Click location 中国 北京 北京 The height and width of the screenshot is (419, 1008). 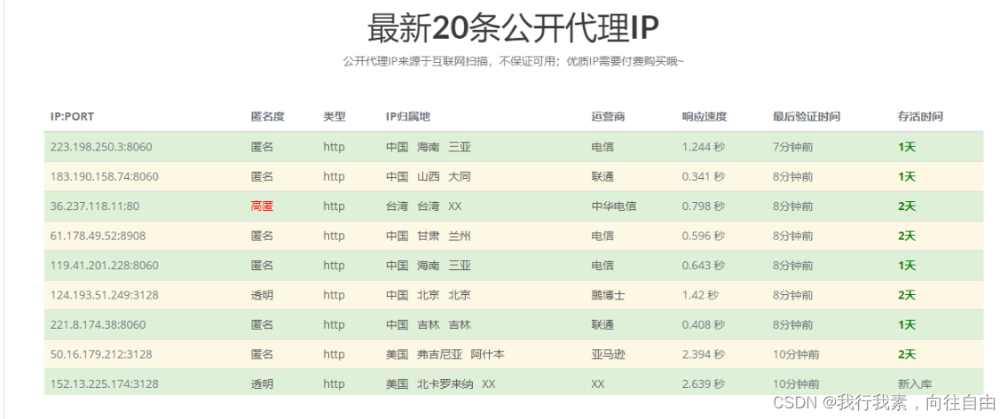pos(429,295)
